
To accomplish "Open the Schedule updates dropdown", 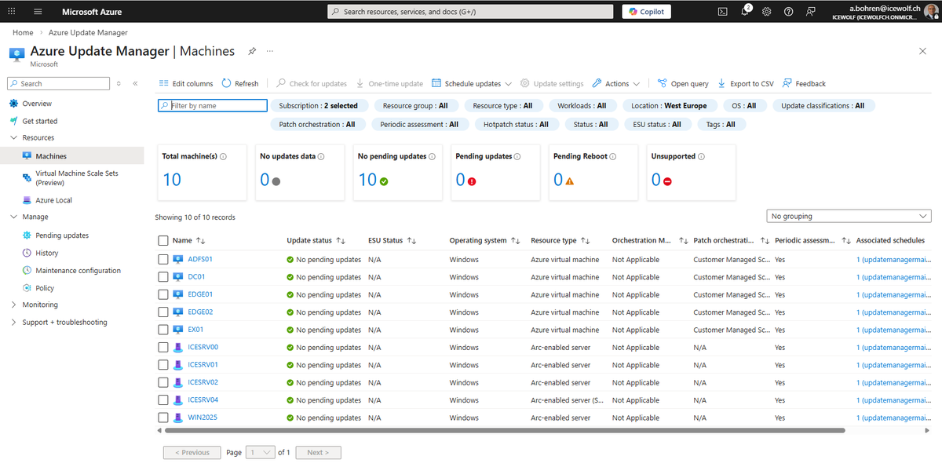I will pos(472,83).
